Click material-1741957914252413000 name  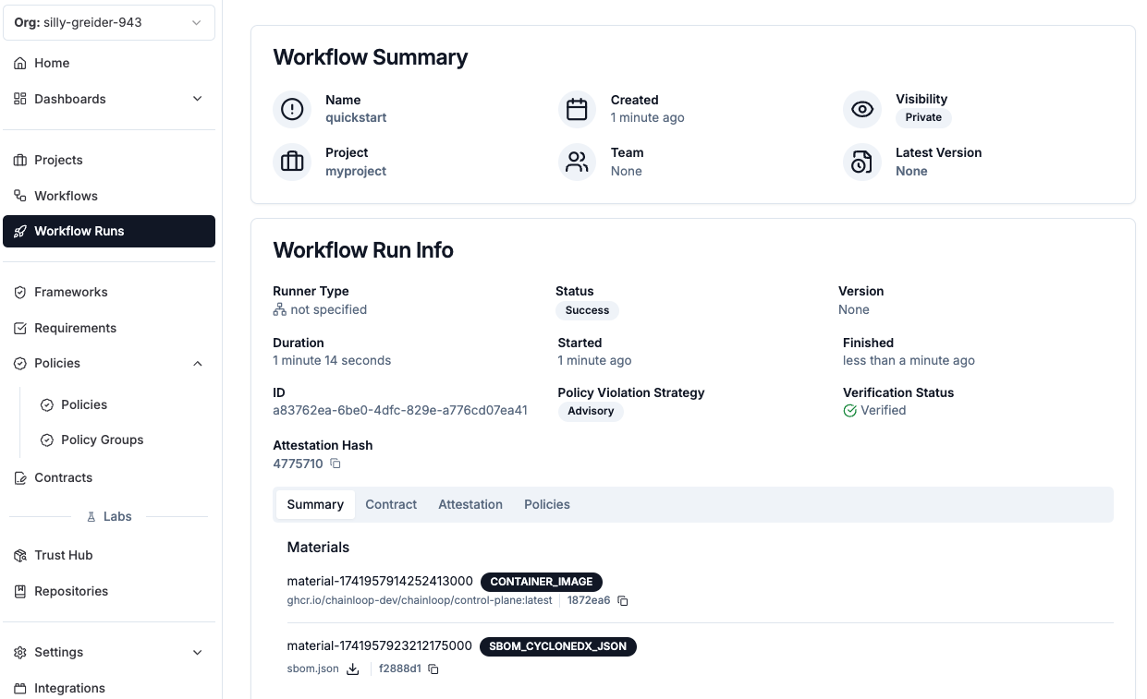380,581
